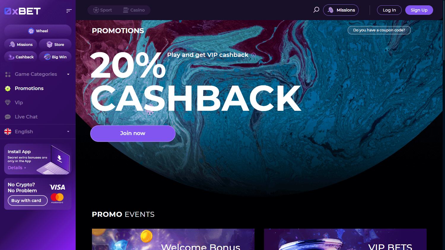
Task: Switch to the Casino toggle
Action: tap(134, 10)
